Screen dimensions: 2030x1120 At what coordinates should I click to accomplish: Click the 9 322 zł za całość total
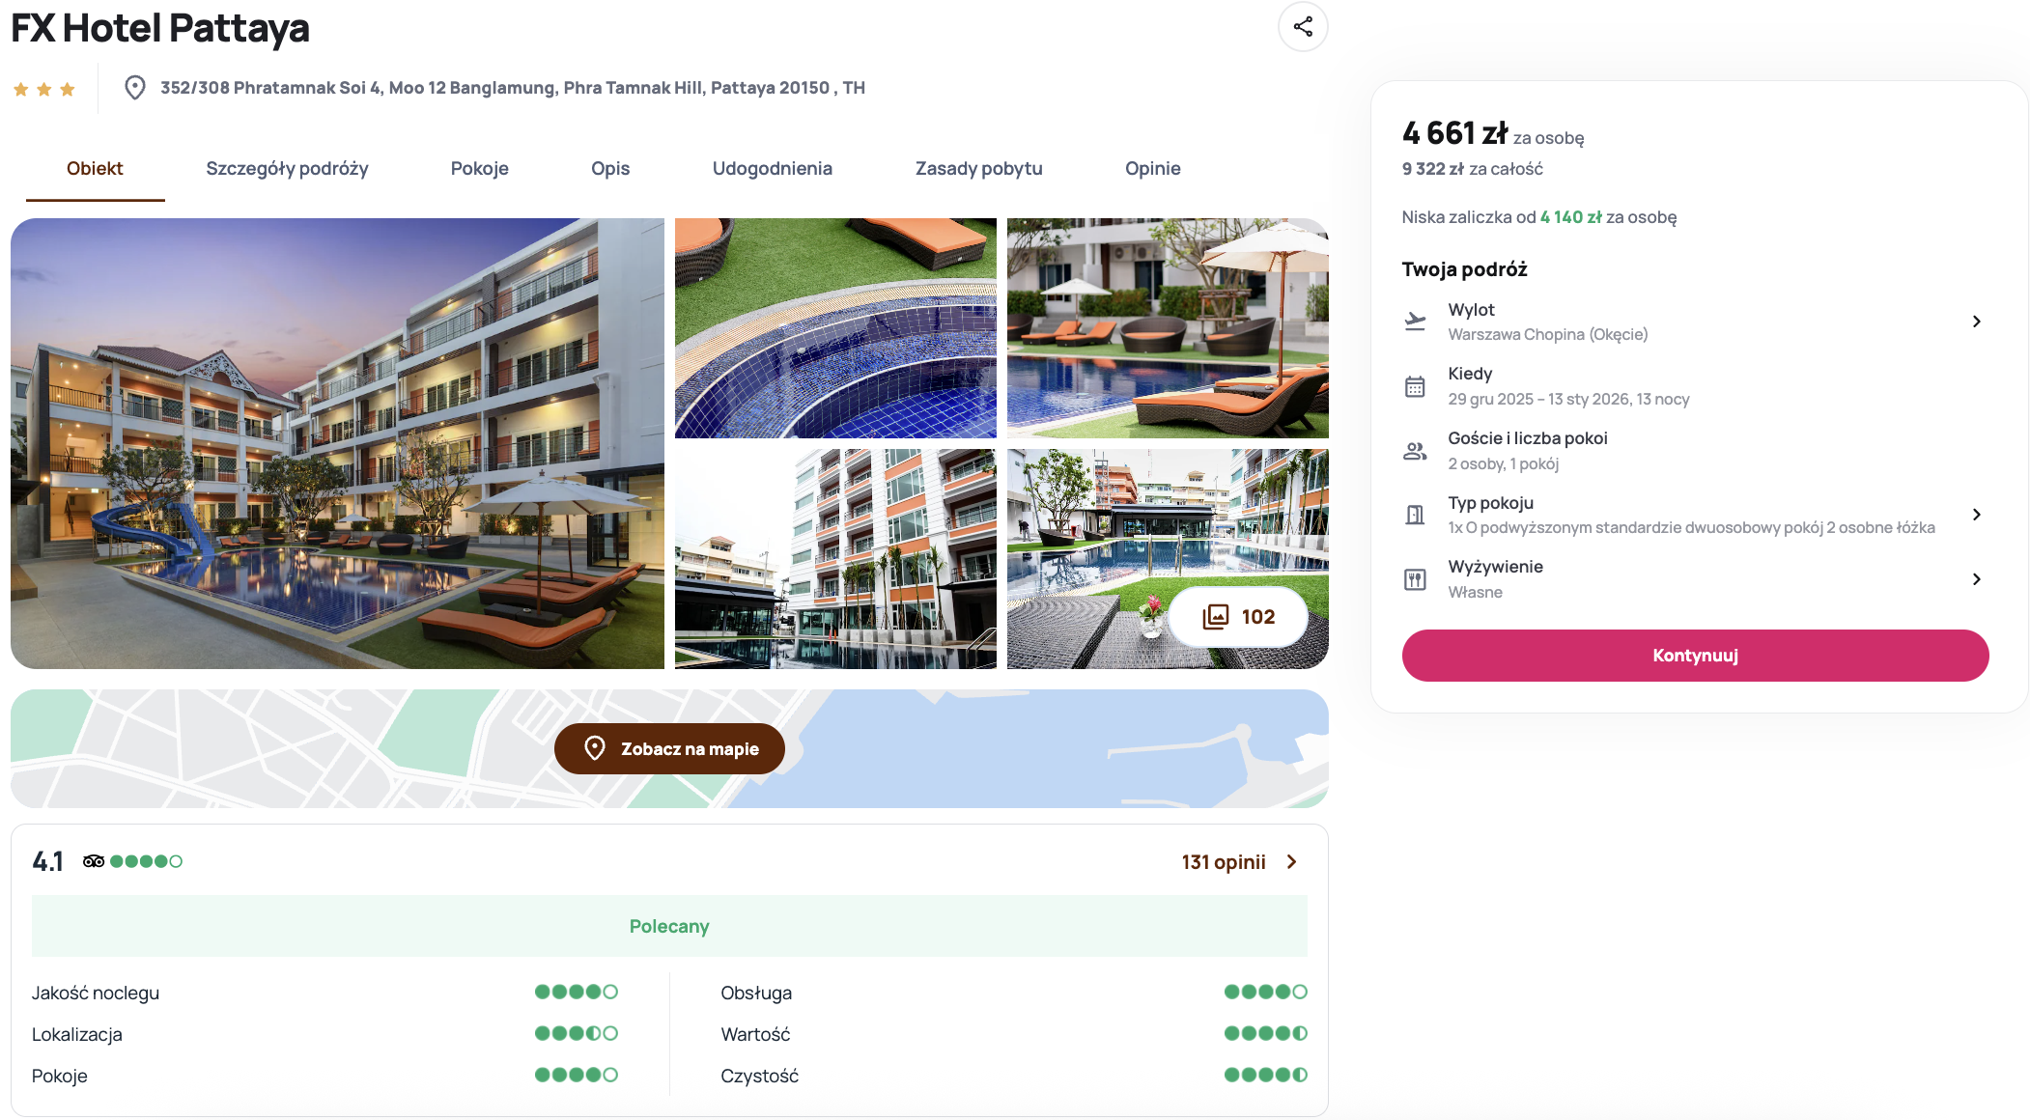1472,169
